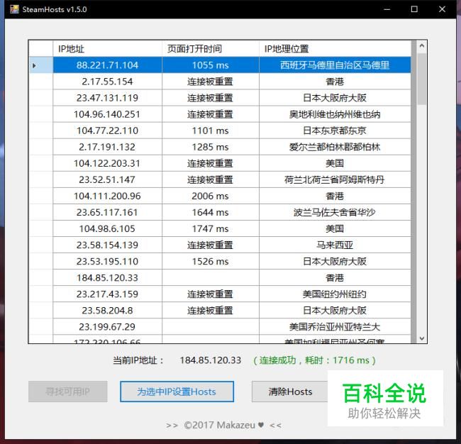461x444 pixels.
Task: Select the IP cell 104.98.6.105
Action: pyautogui.click(x=107, y=229)
